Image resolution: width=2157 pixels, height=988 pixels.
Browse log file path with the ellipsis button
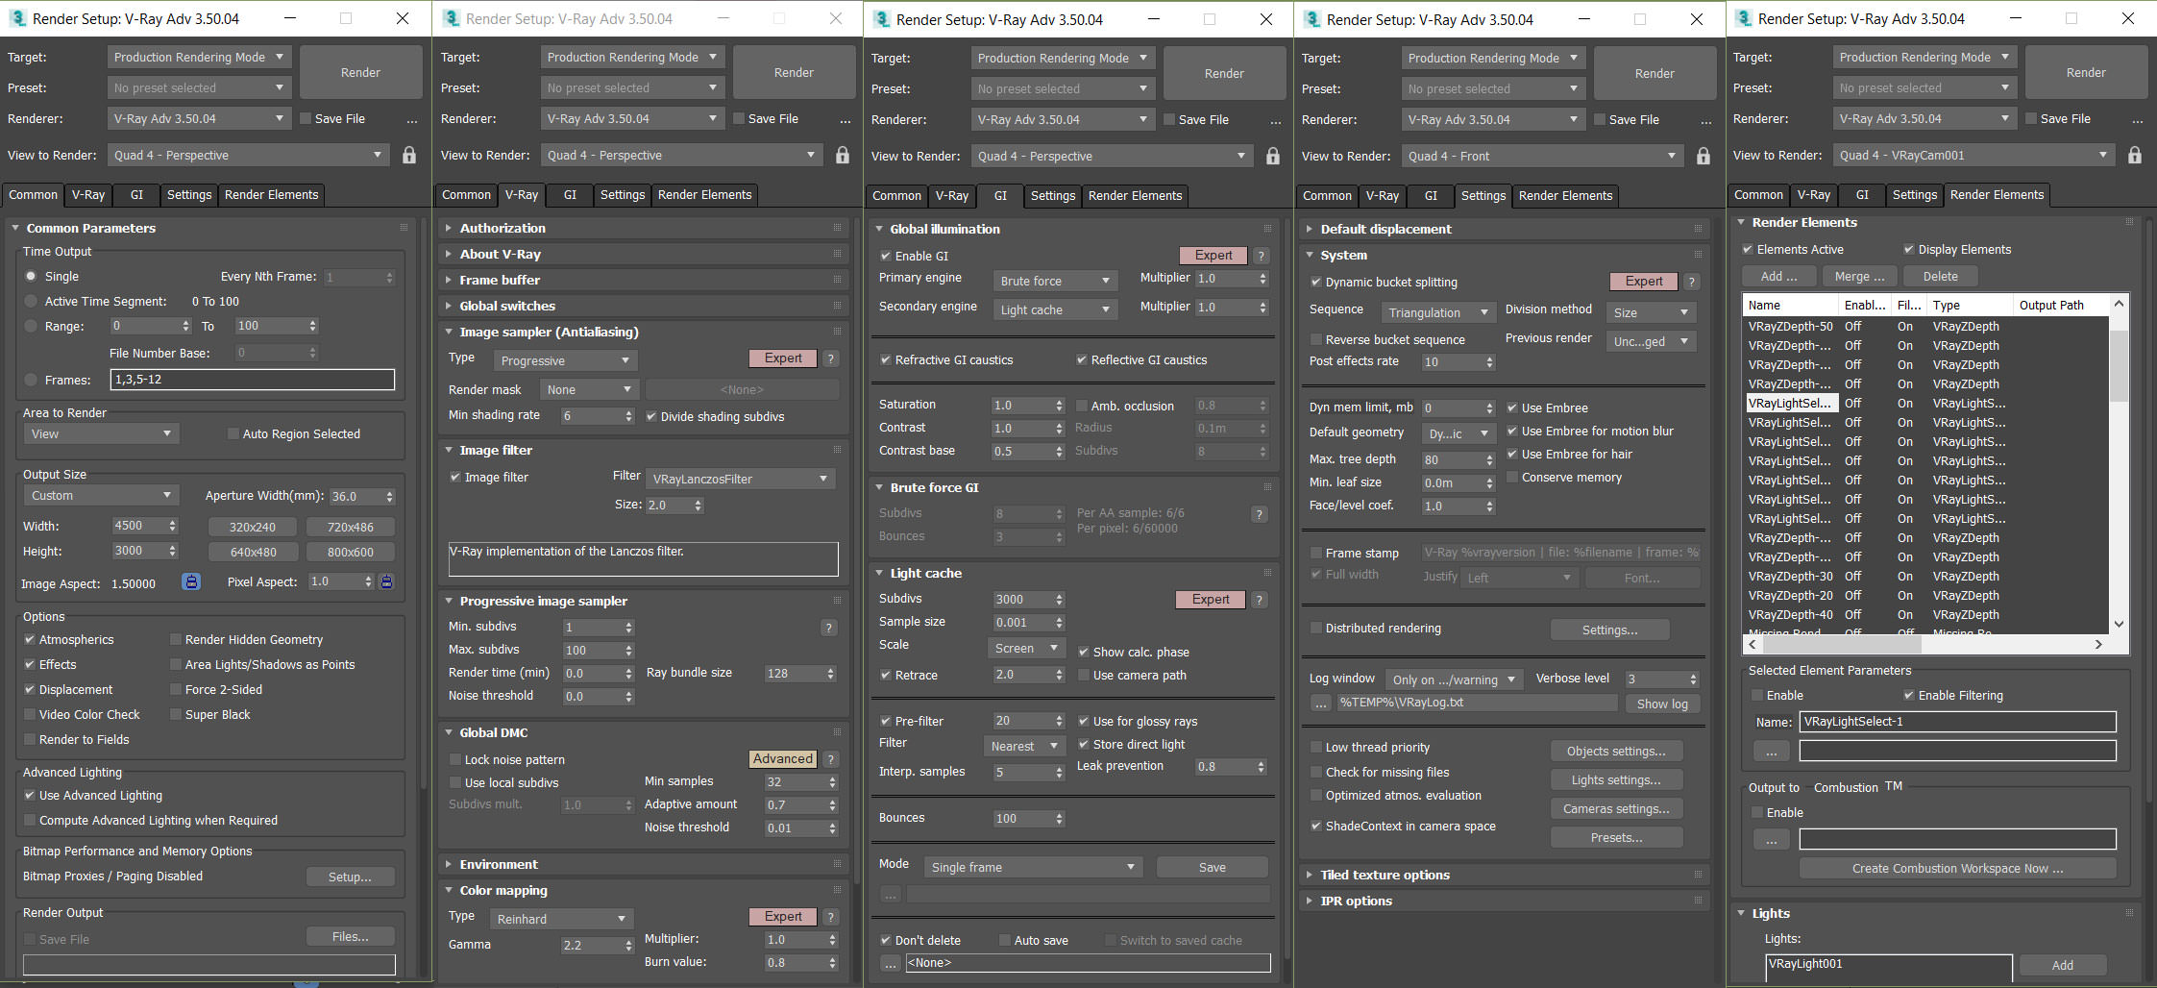coord(1321,704)
